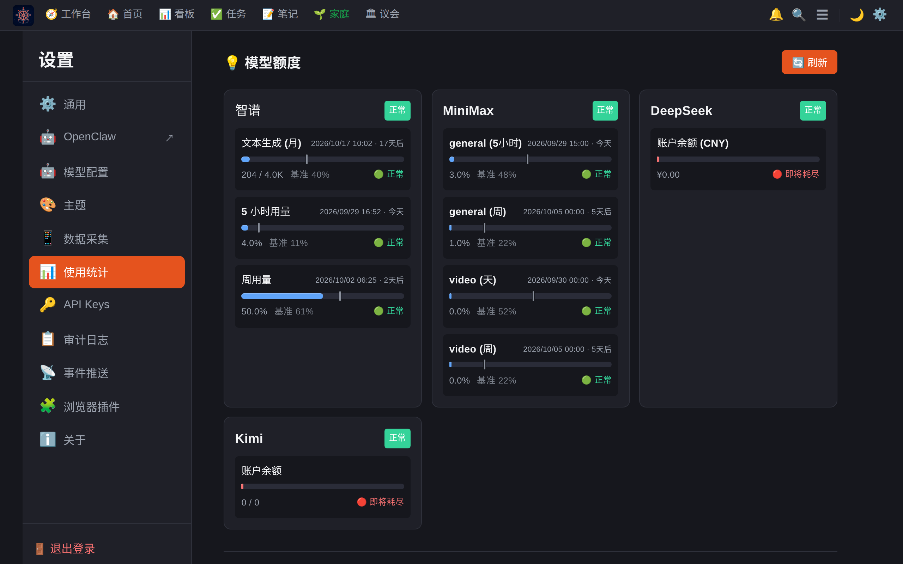Open search via magnifier icon

coord(799,14)
